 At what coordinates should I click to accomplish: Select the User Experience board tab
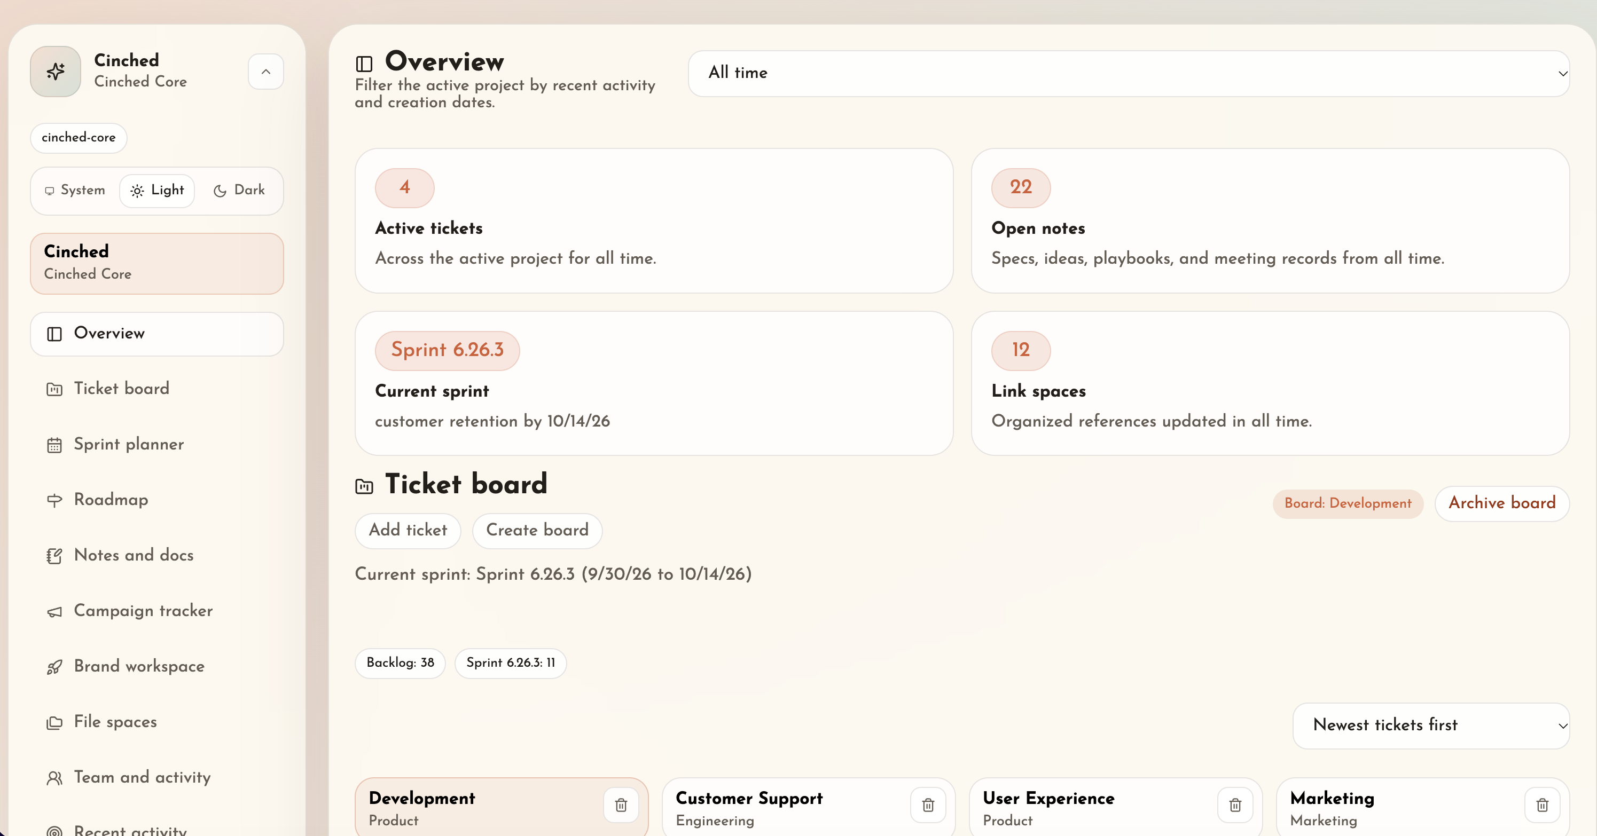[1116, 808]
